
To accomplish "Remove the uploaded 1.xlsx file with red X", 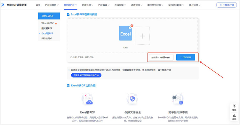I will [132, 26].
